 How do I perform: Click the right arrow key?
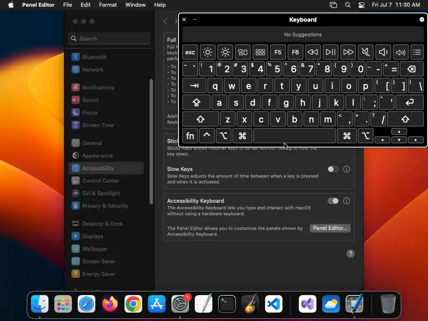[x=416, y=140]
